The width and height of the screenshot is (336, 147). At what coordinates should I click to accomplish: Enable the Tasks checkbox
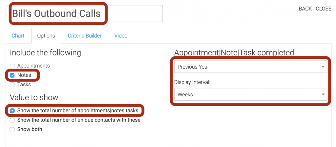click(12, 85)
